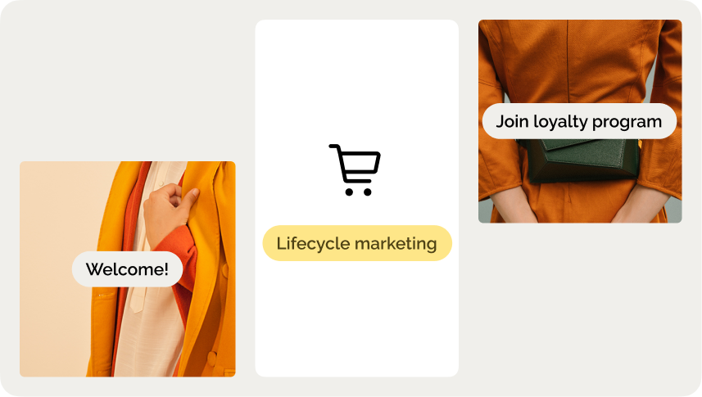
Task: Click the shopping cart icon
Action: point(355,169)
